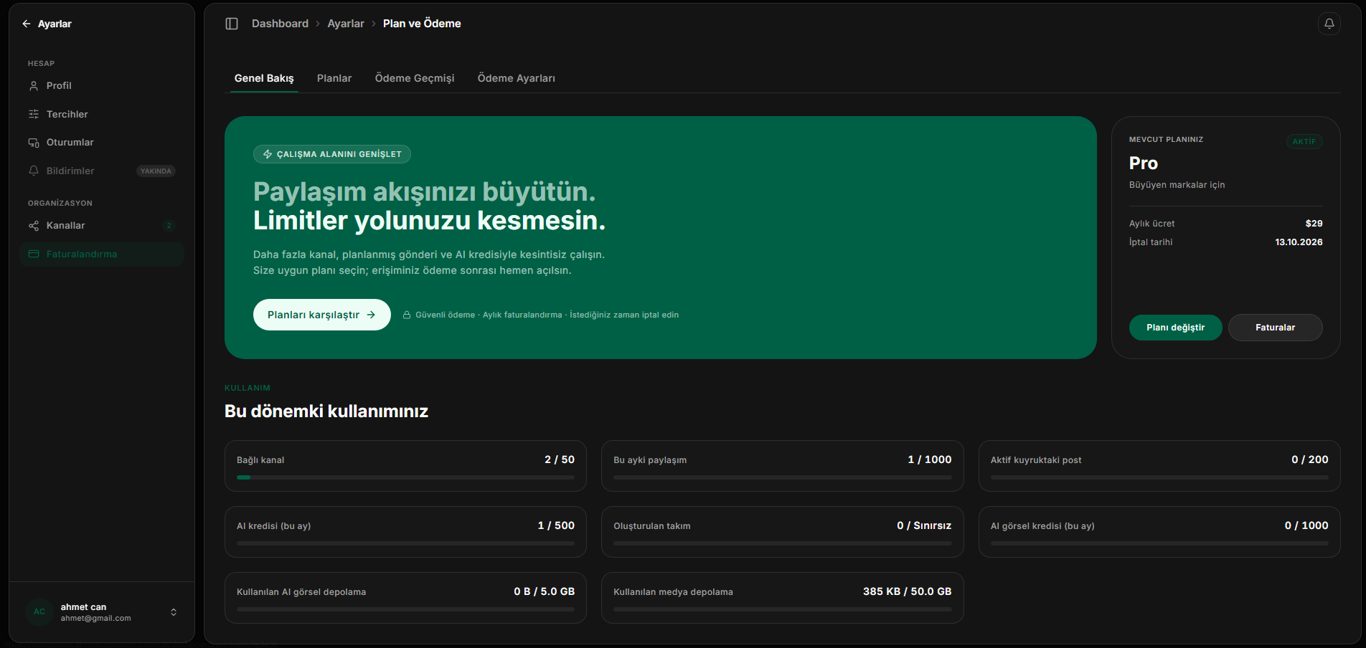Click the Plan ve Ödeme breadcrumb title
Image resolution: width=1366 pixels, height=648 pixels.
click(x=422, y=24)
